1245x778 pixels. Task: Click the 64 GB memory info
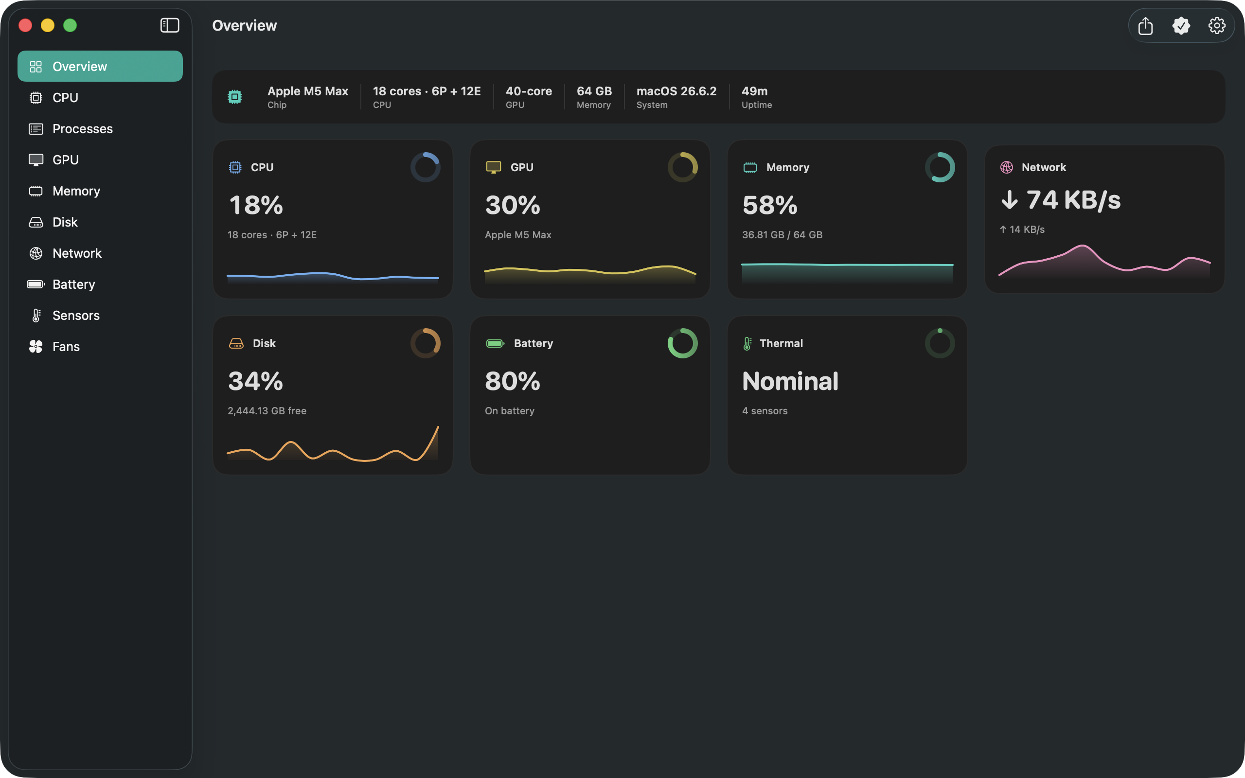coord(594,97)
